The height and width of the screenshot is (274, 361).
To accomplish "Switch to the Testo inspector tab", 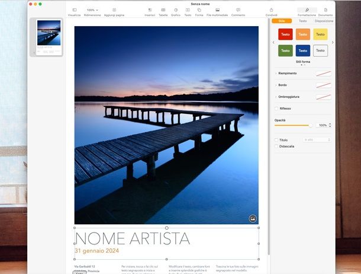I will pos(303,21).
